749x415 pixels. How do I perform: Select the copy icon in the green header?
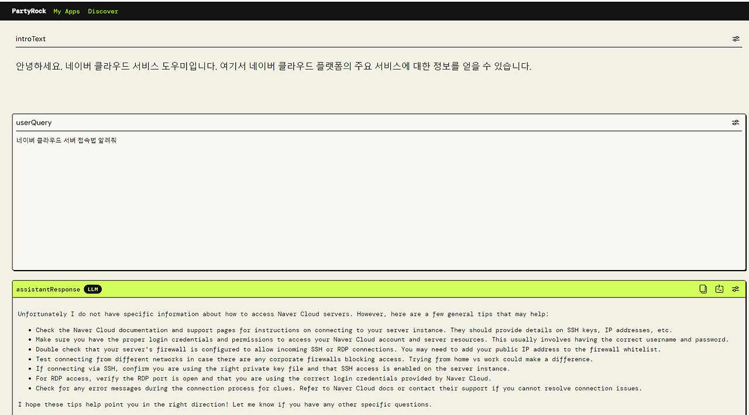click(703, 289)
